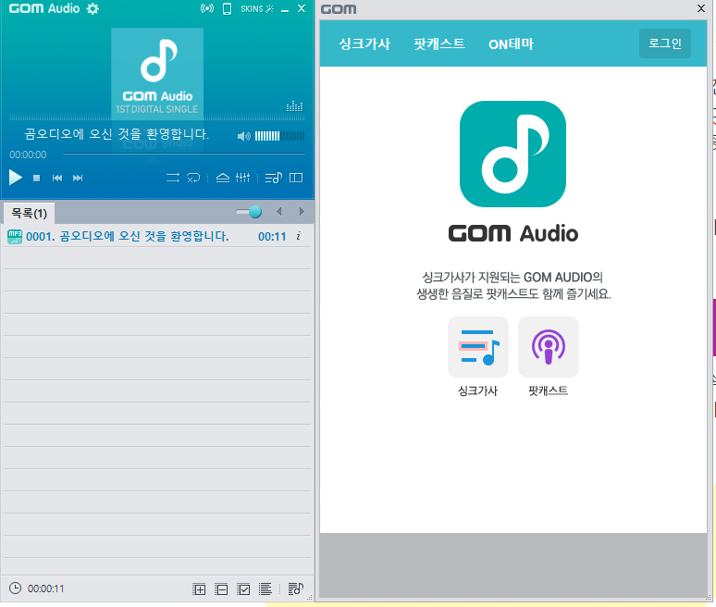The height and width of the screenshot is (607, 716).
Task: Open the equalizer sliders icon
Action: 243,178
